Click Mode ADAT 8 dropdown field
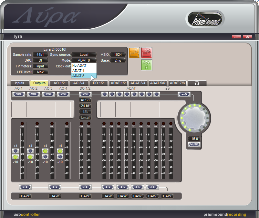Screen dimensions: 259x218 pyautogui.click(x=84, y=60)
